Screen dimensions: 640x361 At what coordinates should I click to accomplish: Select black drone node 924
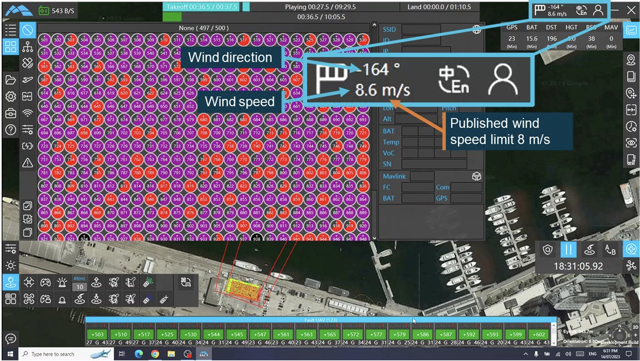[x=84, y=238]
